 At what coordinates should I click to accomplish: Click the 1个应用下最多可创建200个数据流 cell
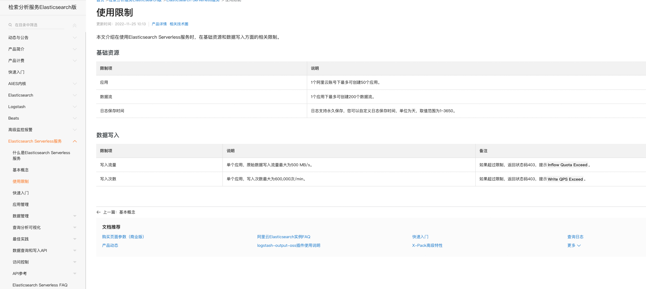click(x=476, y=97)
